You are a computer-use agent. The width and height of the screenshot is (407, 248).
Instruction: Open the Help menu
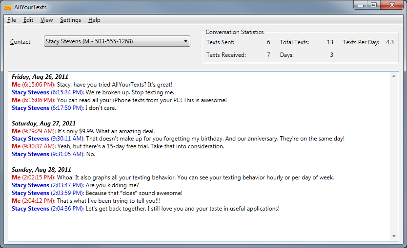click(94, 20)
